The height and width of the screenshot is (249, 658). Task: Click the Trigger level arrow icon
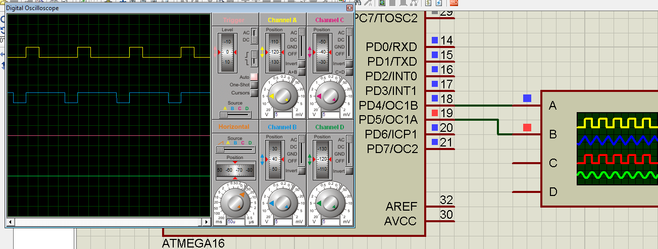[x=215, y=52]
